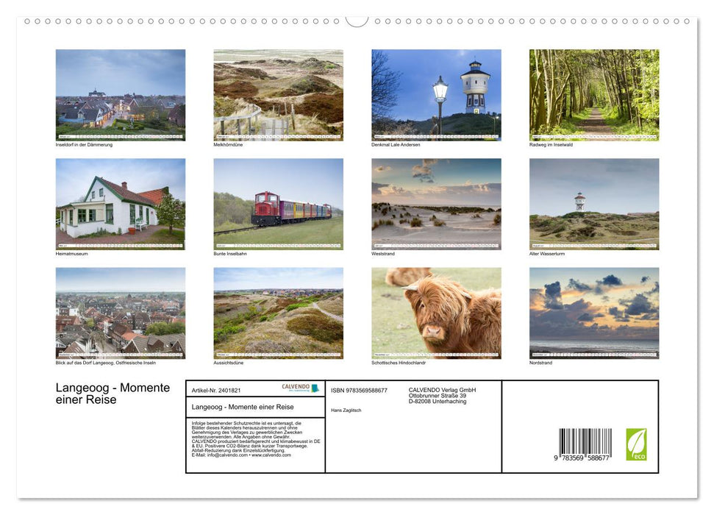Screen dimensions: 714x515
Task: Click caption 'Denkmal Lale Andersen'
Action: pos(396,144)
